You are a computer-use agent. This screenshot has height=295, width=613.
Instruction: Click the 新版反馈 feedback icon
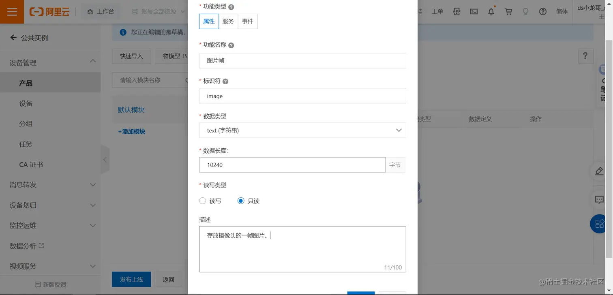point(38,284)
